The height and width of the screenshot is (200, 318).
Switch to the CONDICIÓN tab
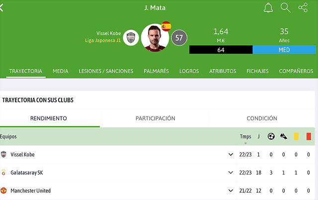click(262, 118)
